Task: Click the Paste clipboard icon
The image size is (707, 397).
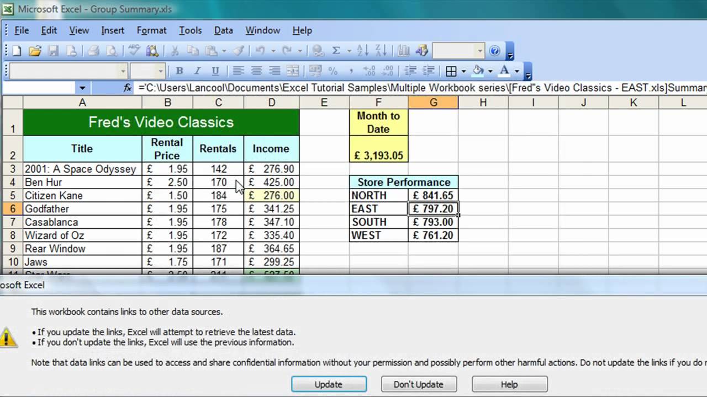Action: point(210,51)
